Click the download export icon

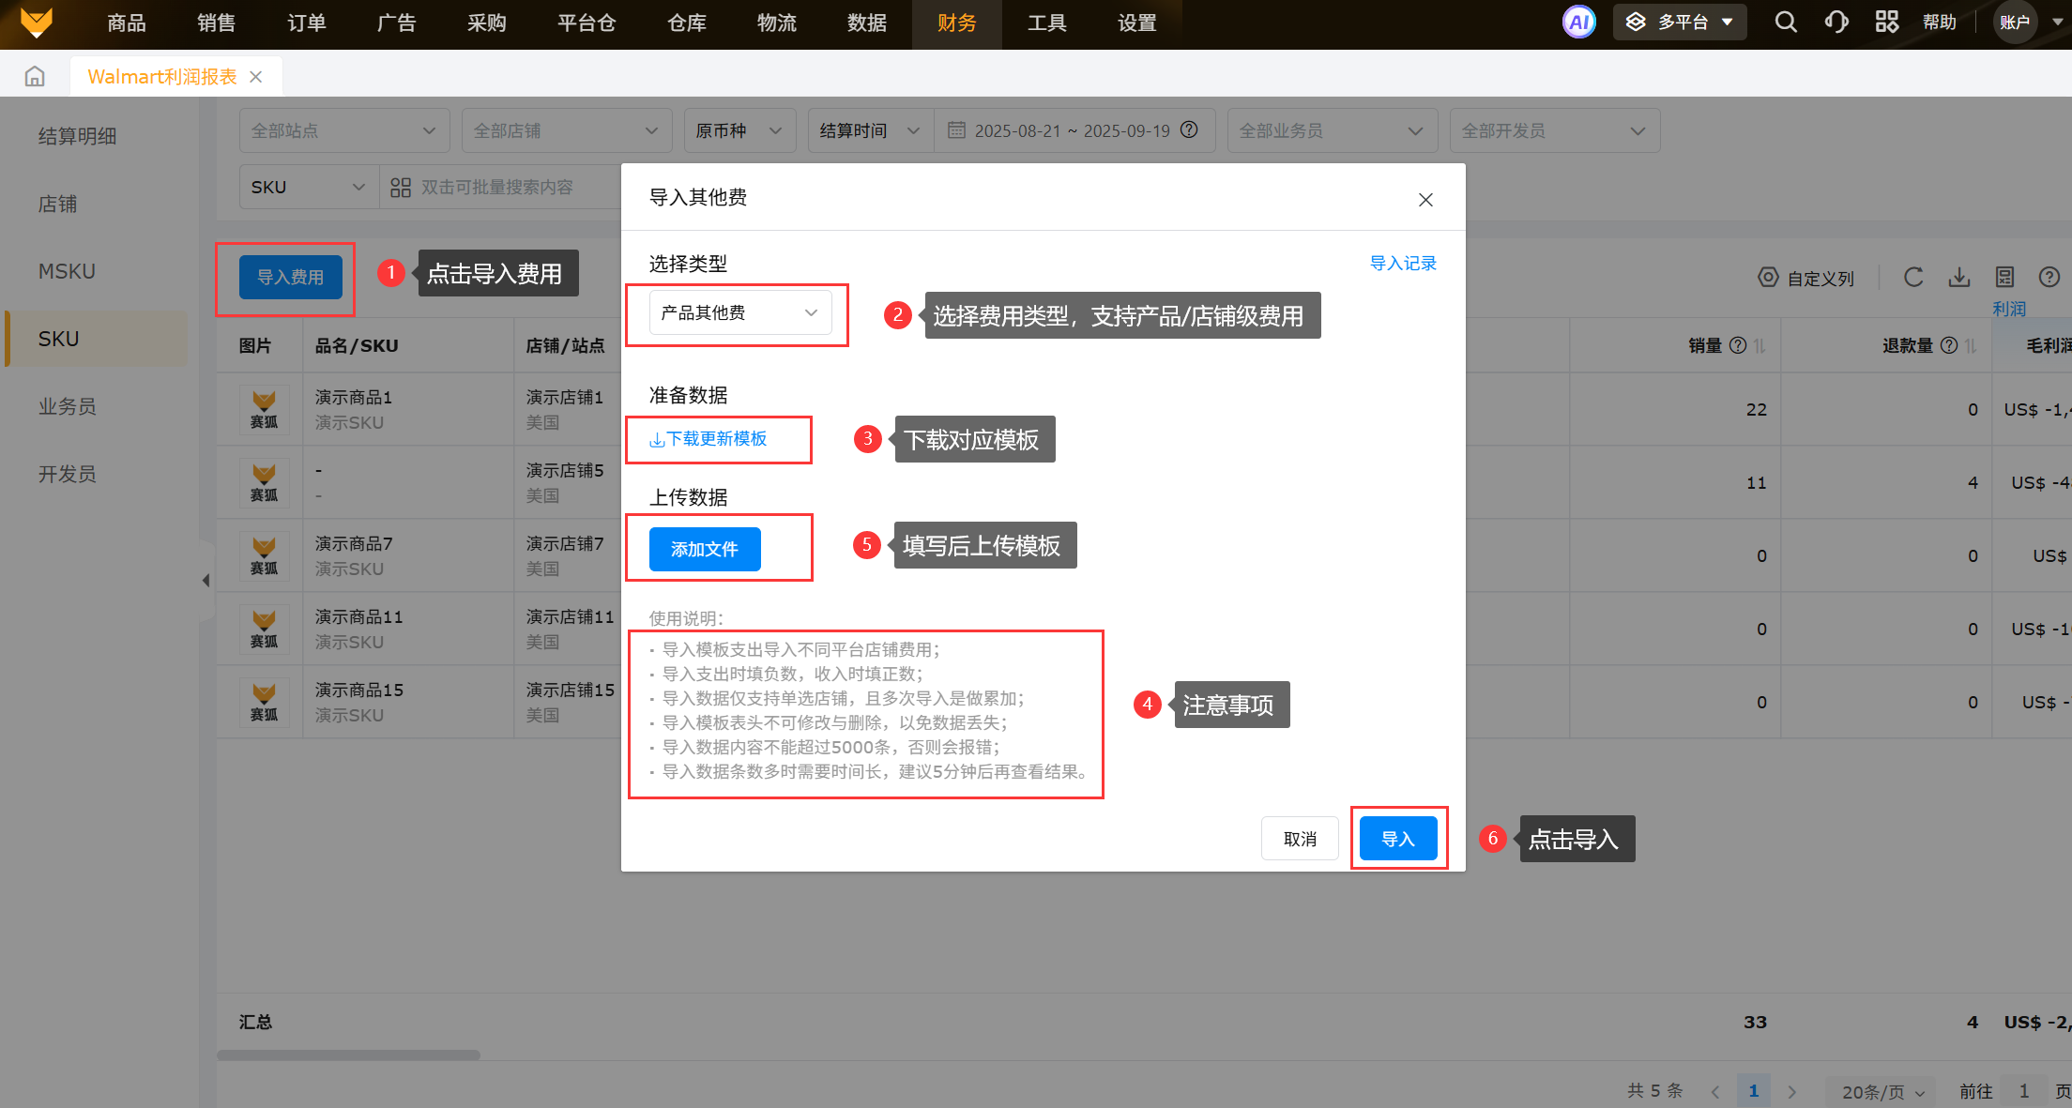coord(1959,278)
